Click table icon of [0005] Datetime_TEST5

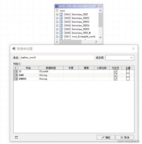point(61,29)
